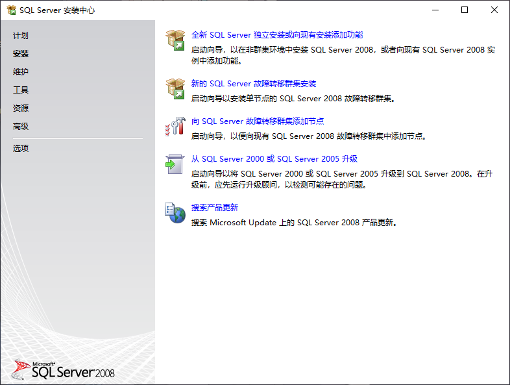
Task: Open the link 从 SQL Server 2000 或 SQL Server 2005 升级
Action: pyautogui.click(x=274, y=159)
